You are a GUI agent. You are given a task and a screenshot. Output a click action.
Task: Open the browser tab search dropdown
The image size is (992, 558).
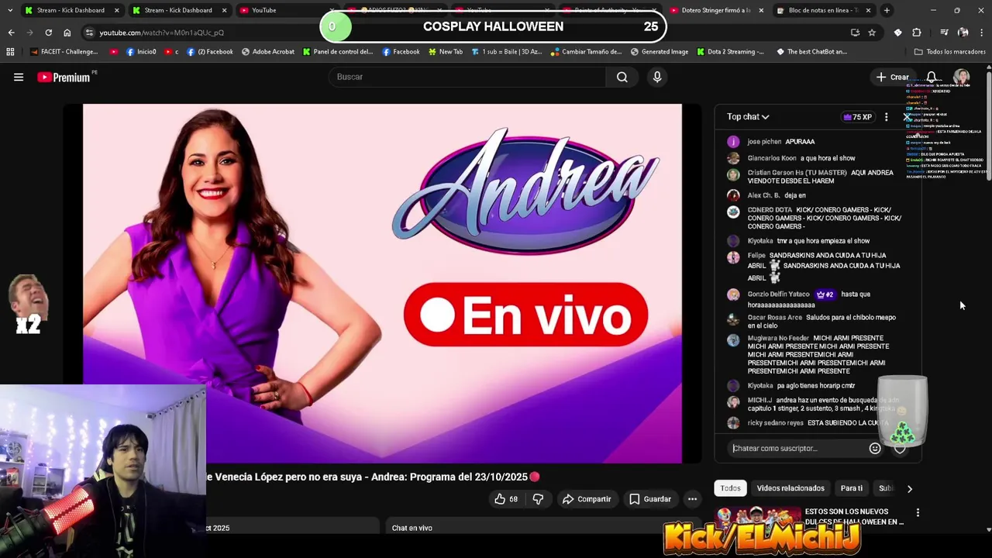point(10,10)
